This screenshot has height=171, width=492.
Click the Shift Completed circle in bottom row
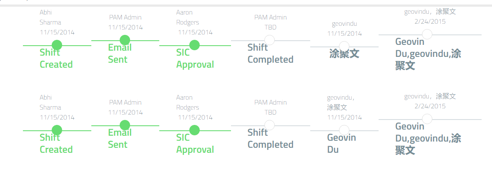click(270, 125)
